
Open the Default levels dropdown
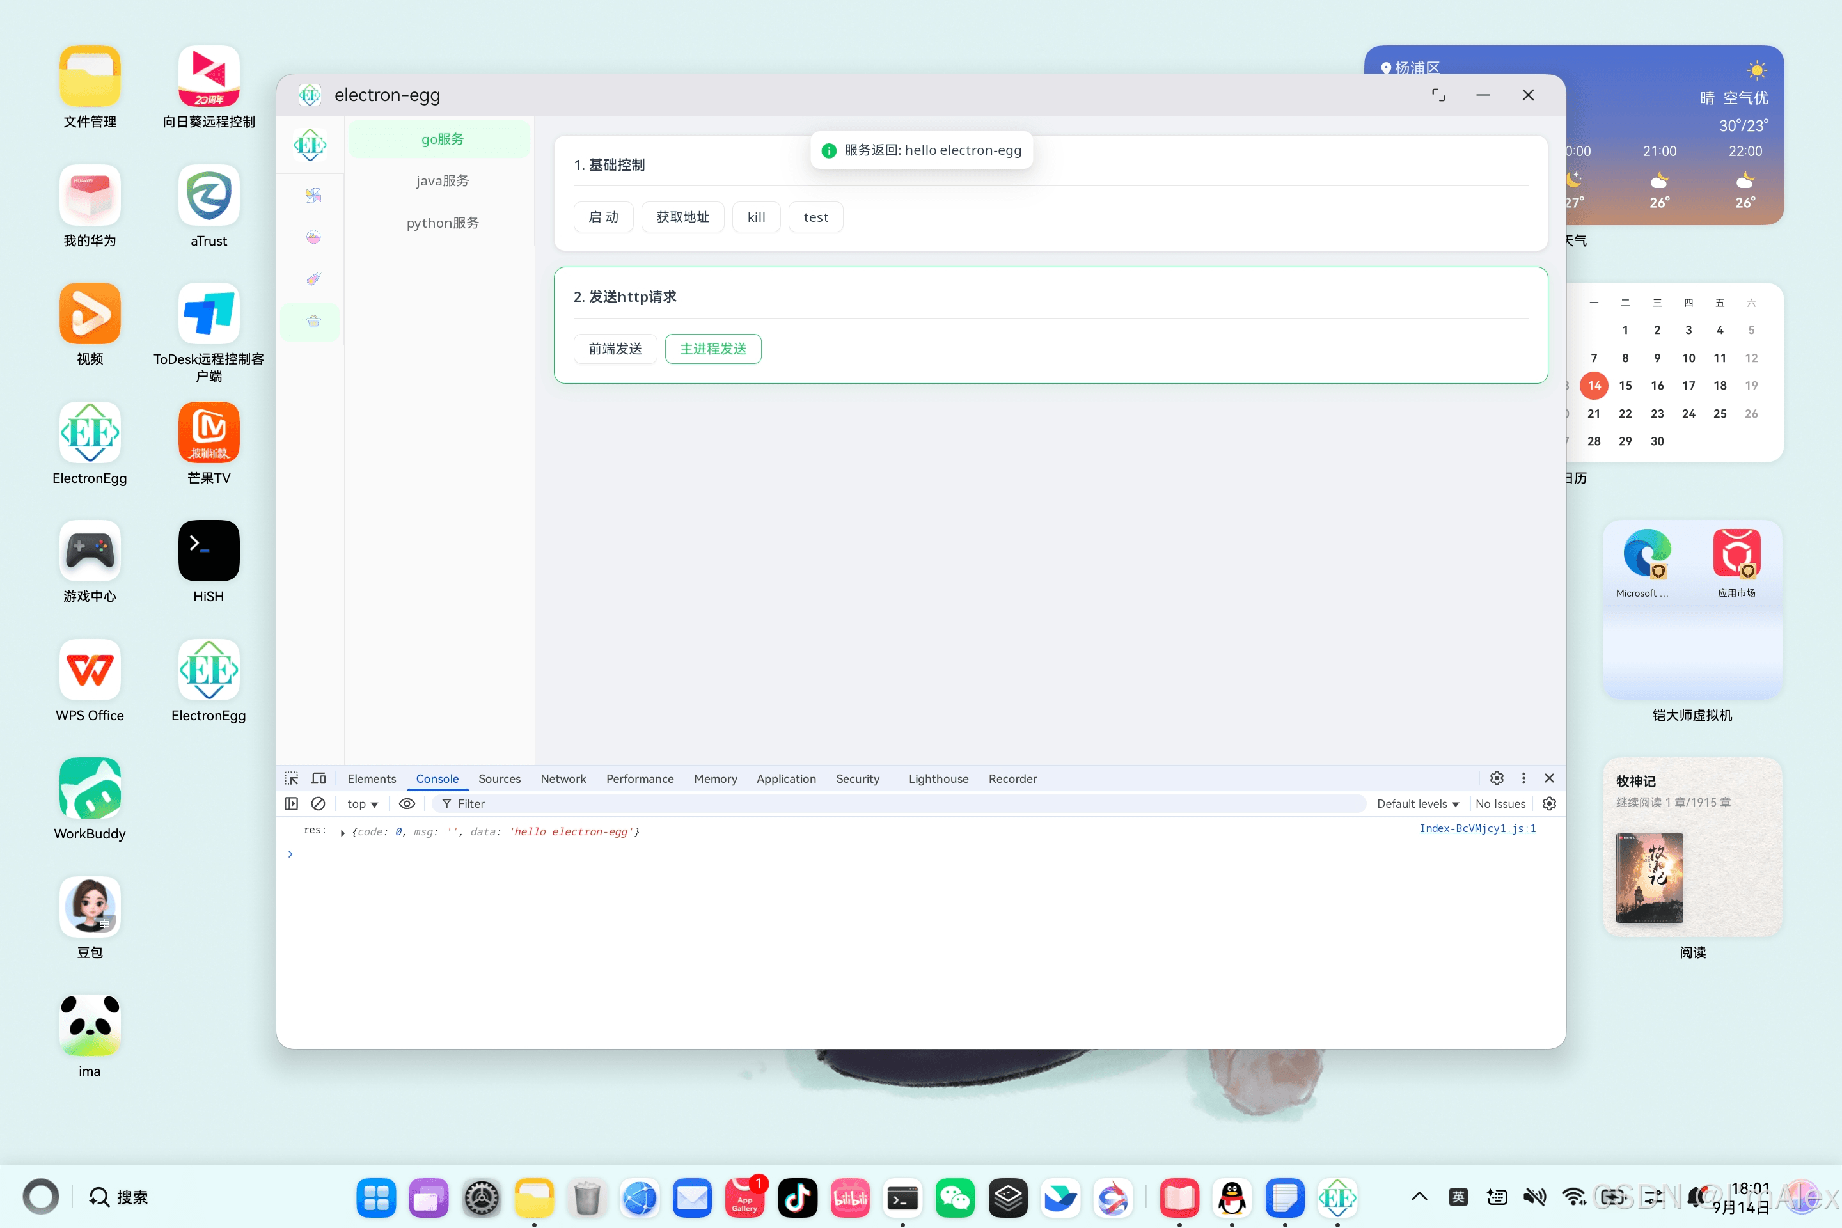pos(1417,803)
